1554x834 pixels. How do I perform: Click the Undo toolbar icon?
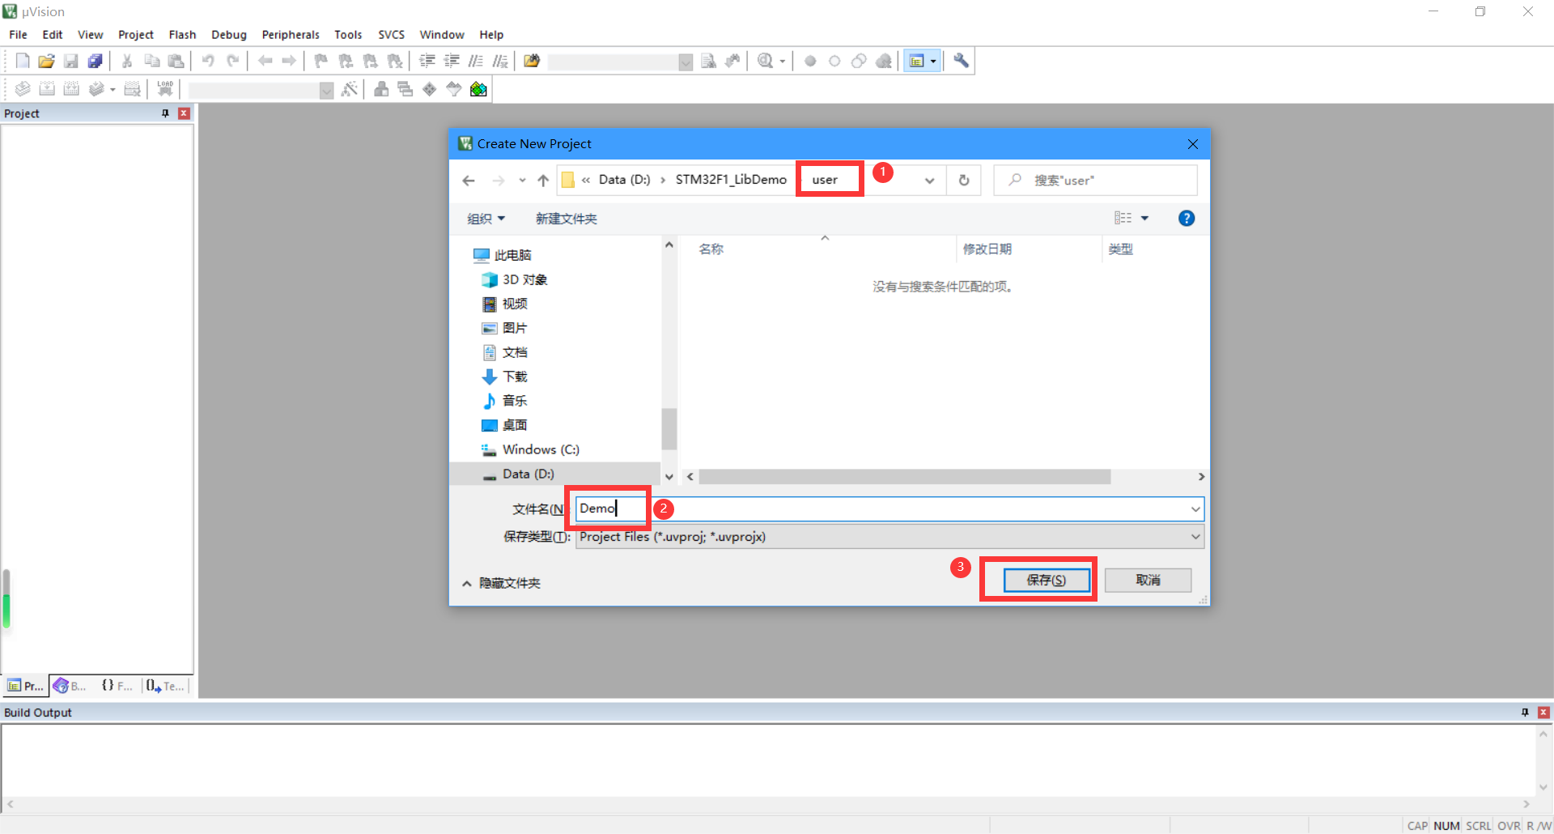(208, 61)
